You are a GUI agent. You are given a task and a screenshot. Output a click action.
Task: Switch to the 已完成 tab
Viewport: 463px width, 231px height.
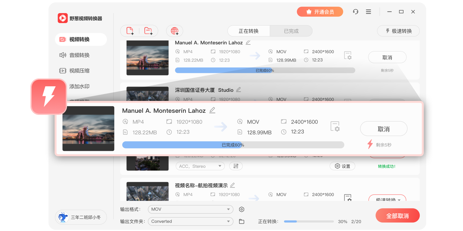tap(291, 31)
